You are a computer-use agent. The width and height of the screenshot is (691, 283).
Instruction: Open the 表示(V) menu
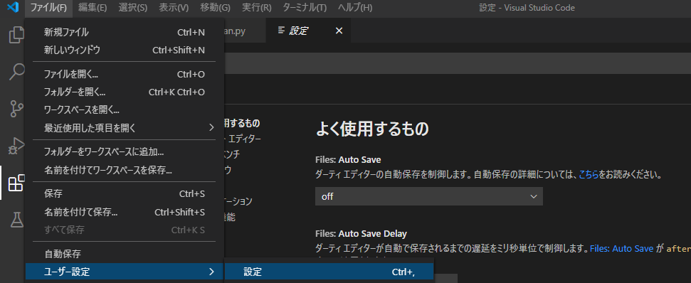(174, 8)
